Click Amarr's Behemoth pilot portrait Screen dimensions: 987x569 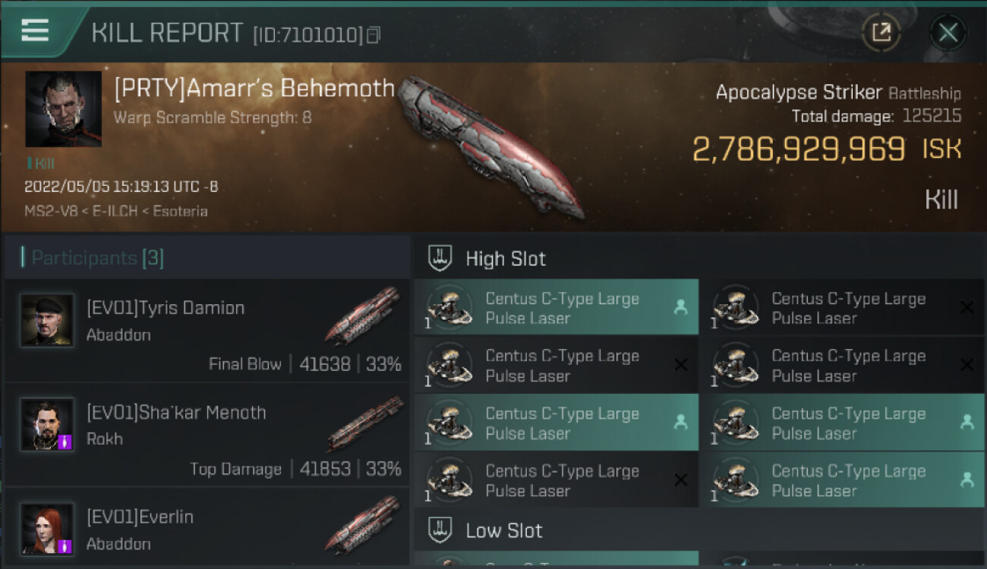point(63,108)
